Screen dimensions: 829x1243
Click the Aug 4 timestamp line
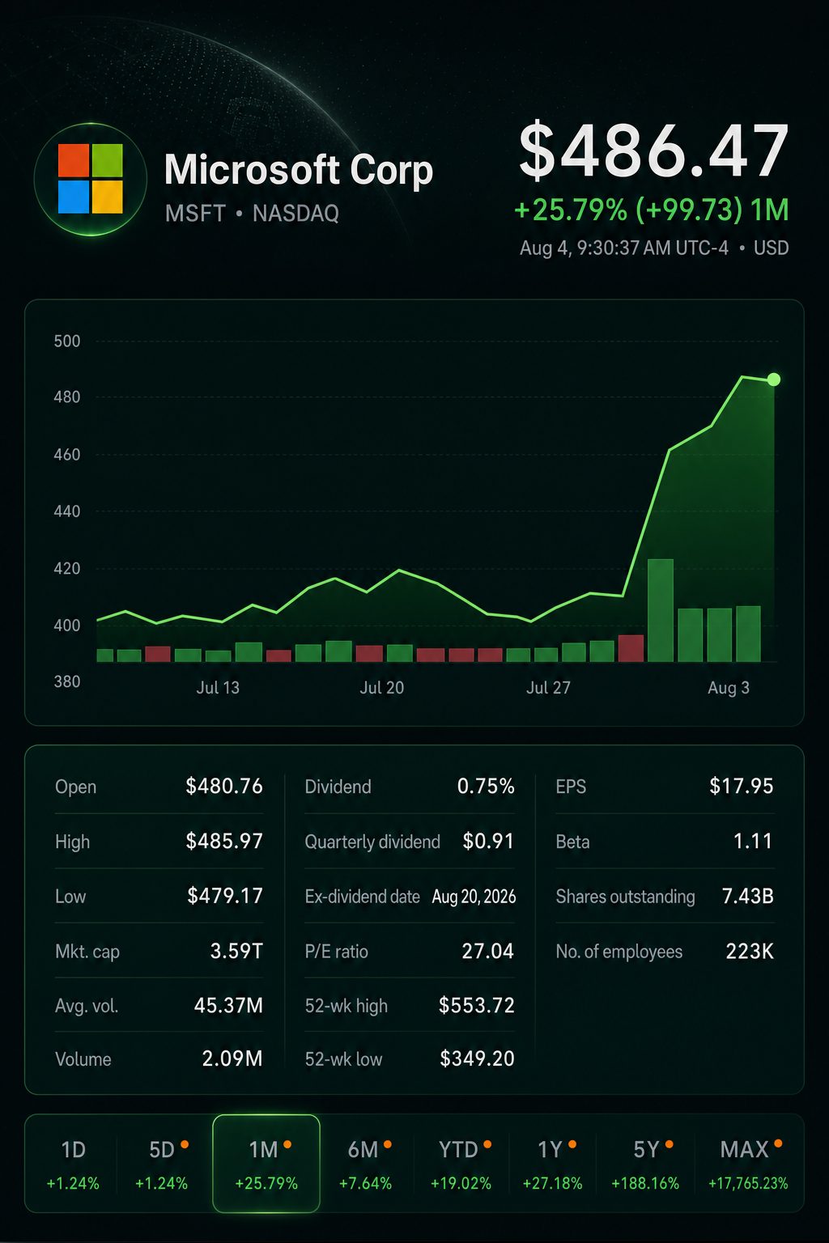click(654, 248)
